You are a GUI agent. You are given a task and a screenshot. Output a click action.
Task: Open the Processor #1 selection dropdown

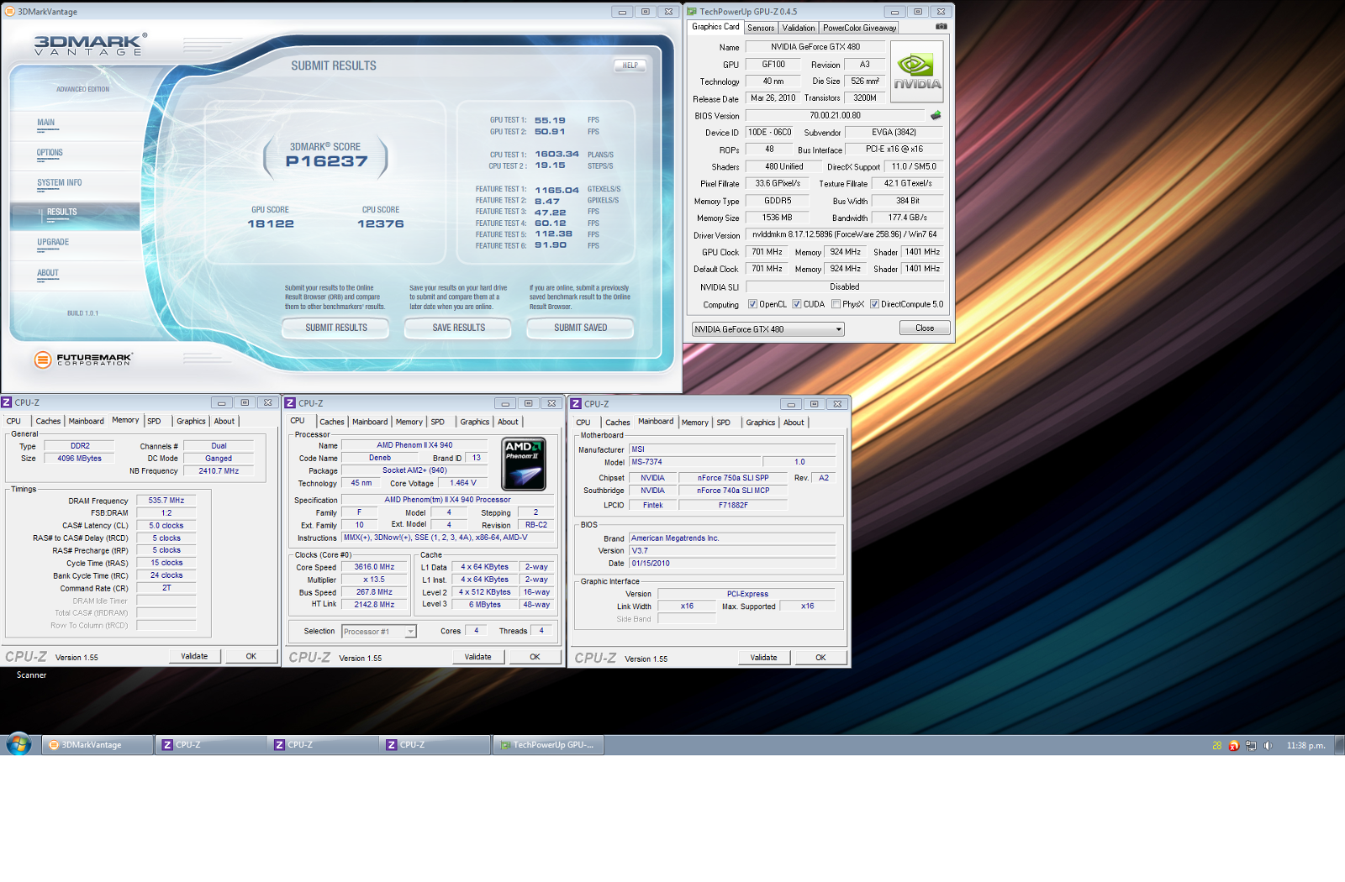pos(379,632)
